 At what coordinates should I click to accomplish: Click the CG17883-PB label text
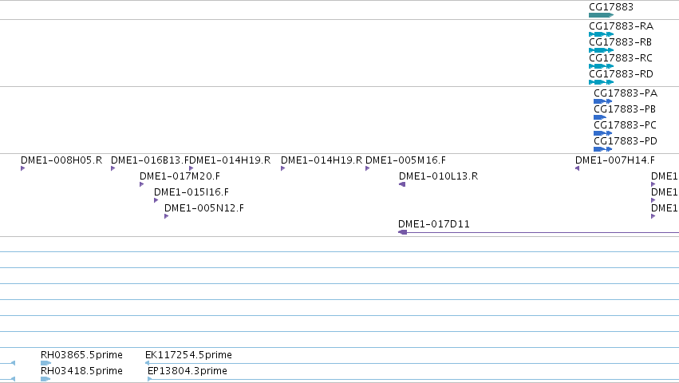(x=625, y=109)
